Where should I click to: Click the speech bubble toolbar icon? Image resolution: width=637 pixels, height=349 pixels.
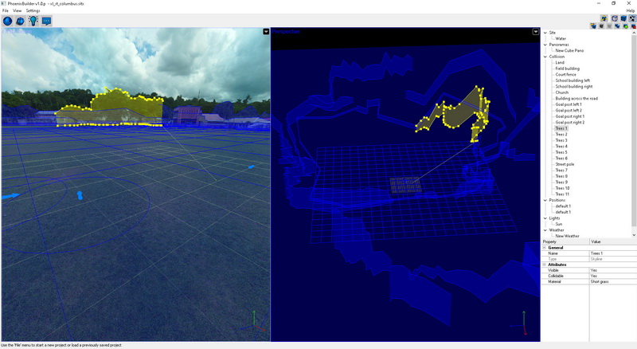click(46, 21)
